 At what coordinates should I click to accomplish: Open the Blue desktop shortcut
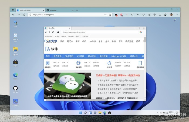point(15,24)
